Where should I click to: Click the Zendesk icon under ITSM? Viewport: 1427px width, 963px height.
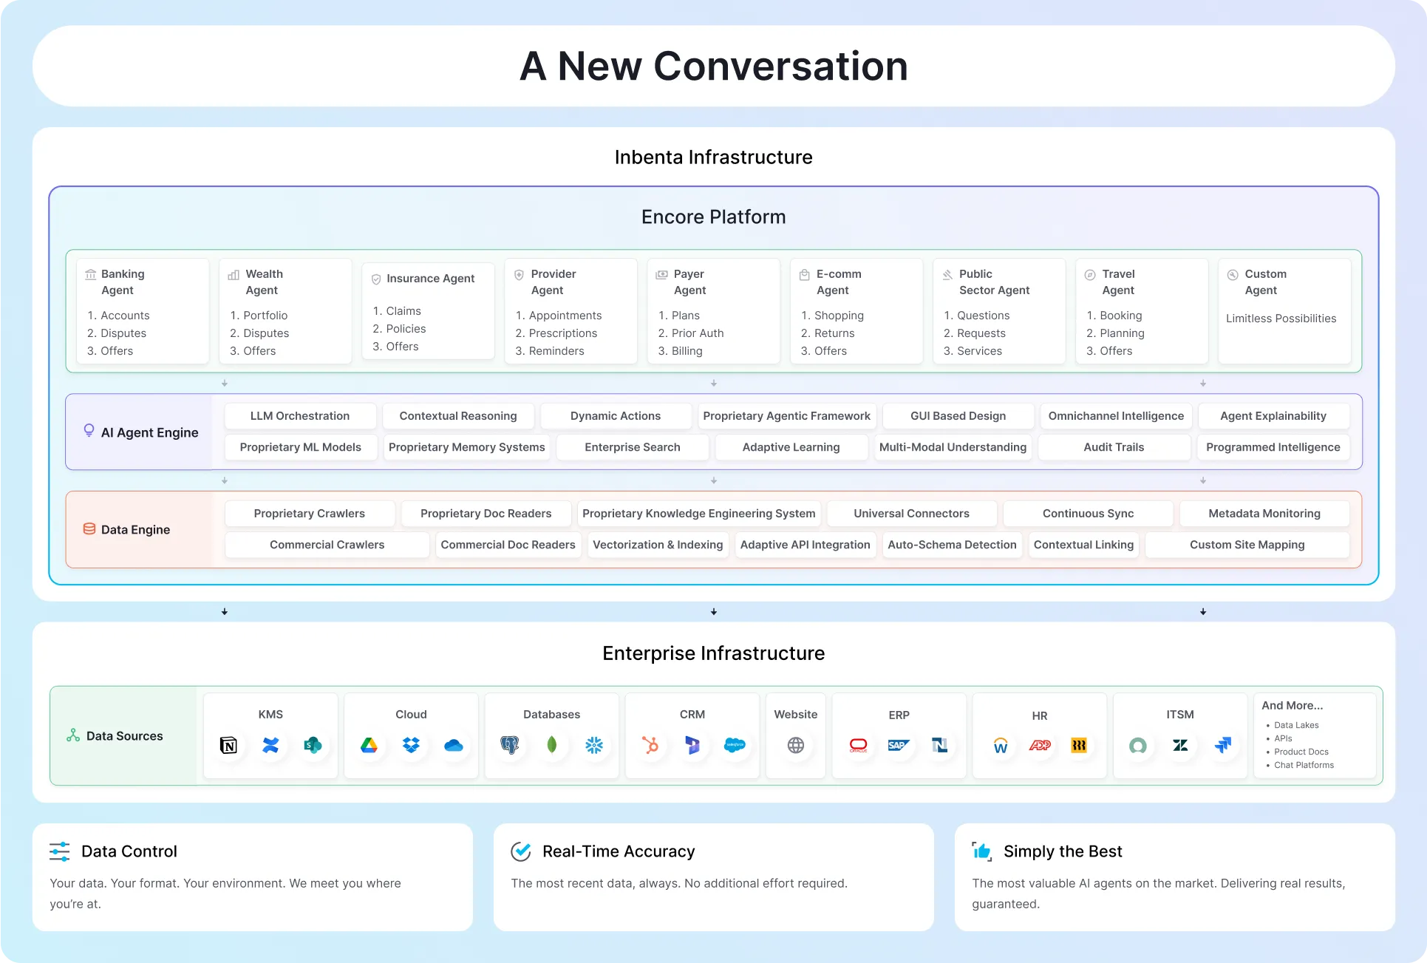pyautogui.click(x=1180, y=745)
